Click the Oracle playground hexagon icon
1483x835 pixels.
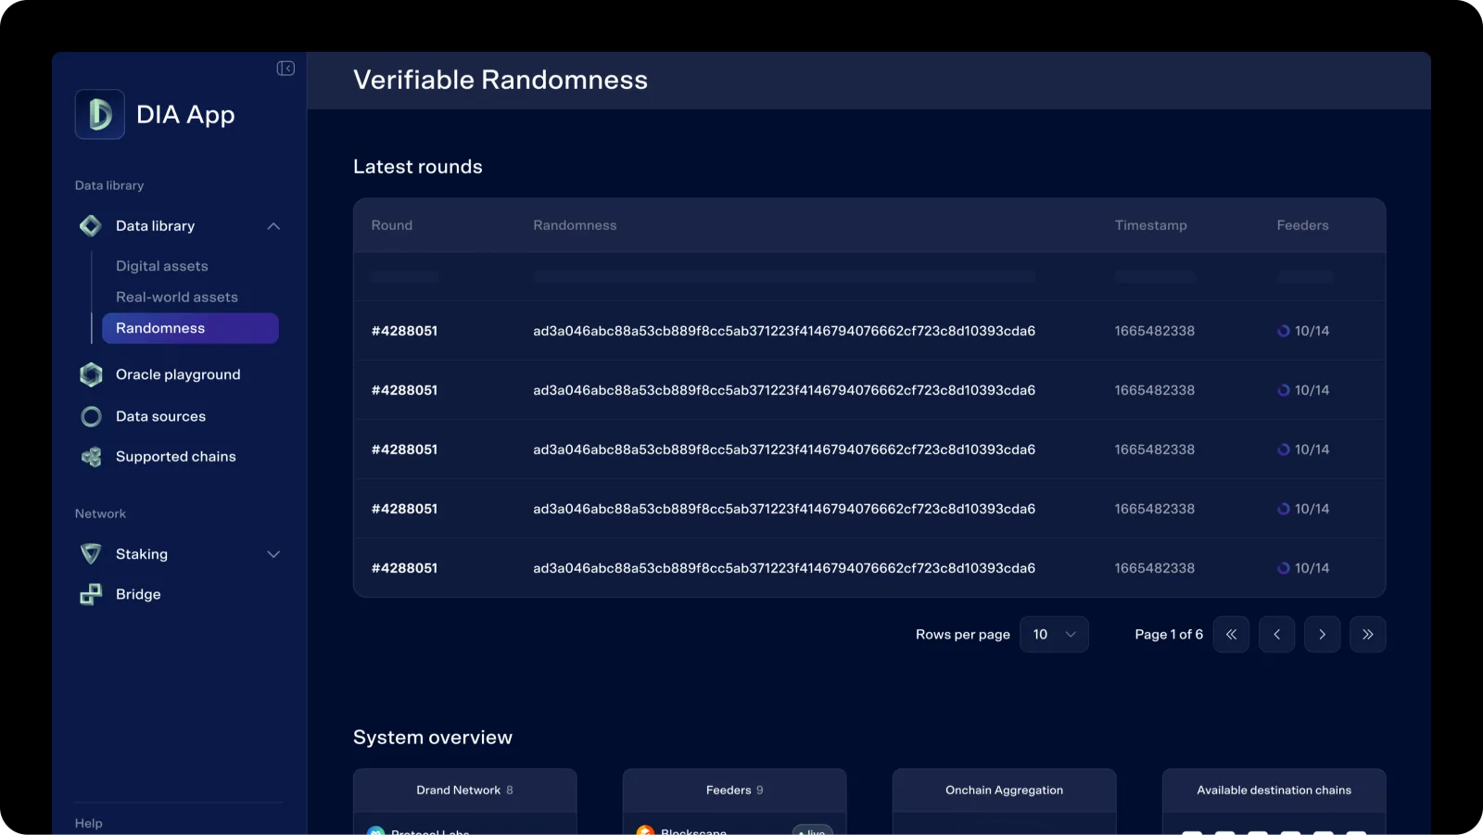click(91, 374)
